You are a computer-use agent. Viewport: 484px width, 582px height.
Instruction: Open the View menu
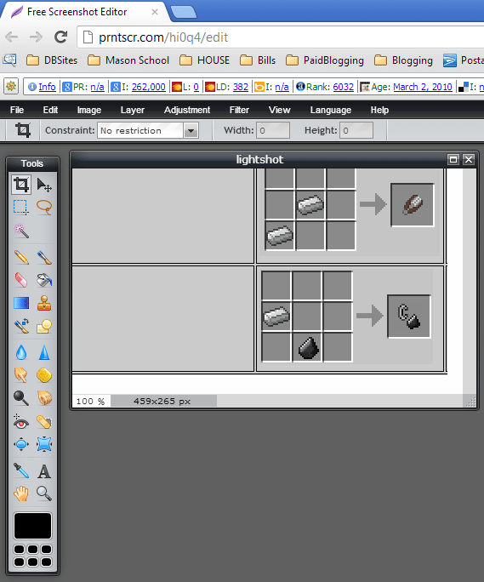coord(279,110)
